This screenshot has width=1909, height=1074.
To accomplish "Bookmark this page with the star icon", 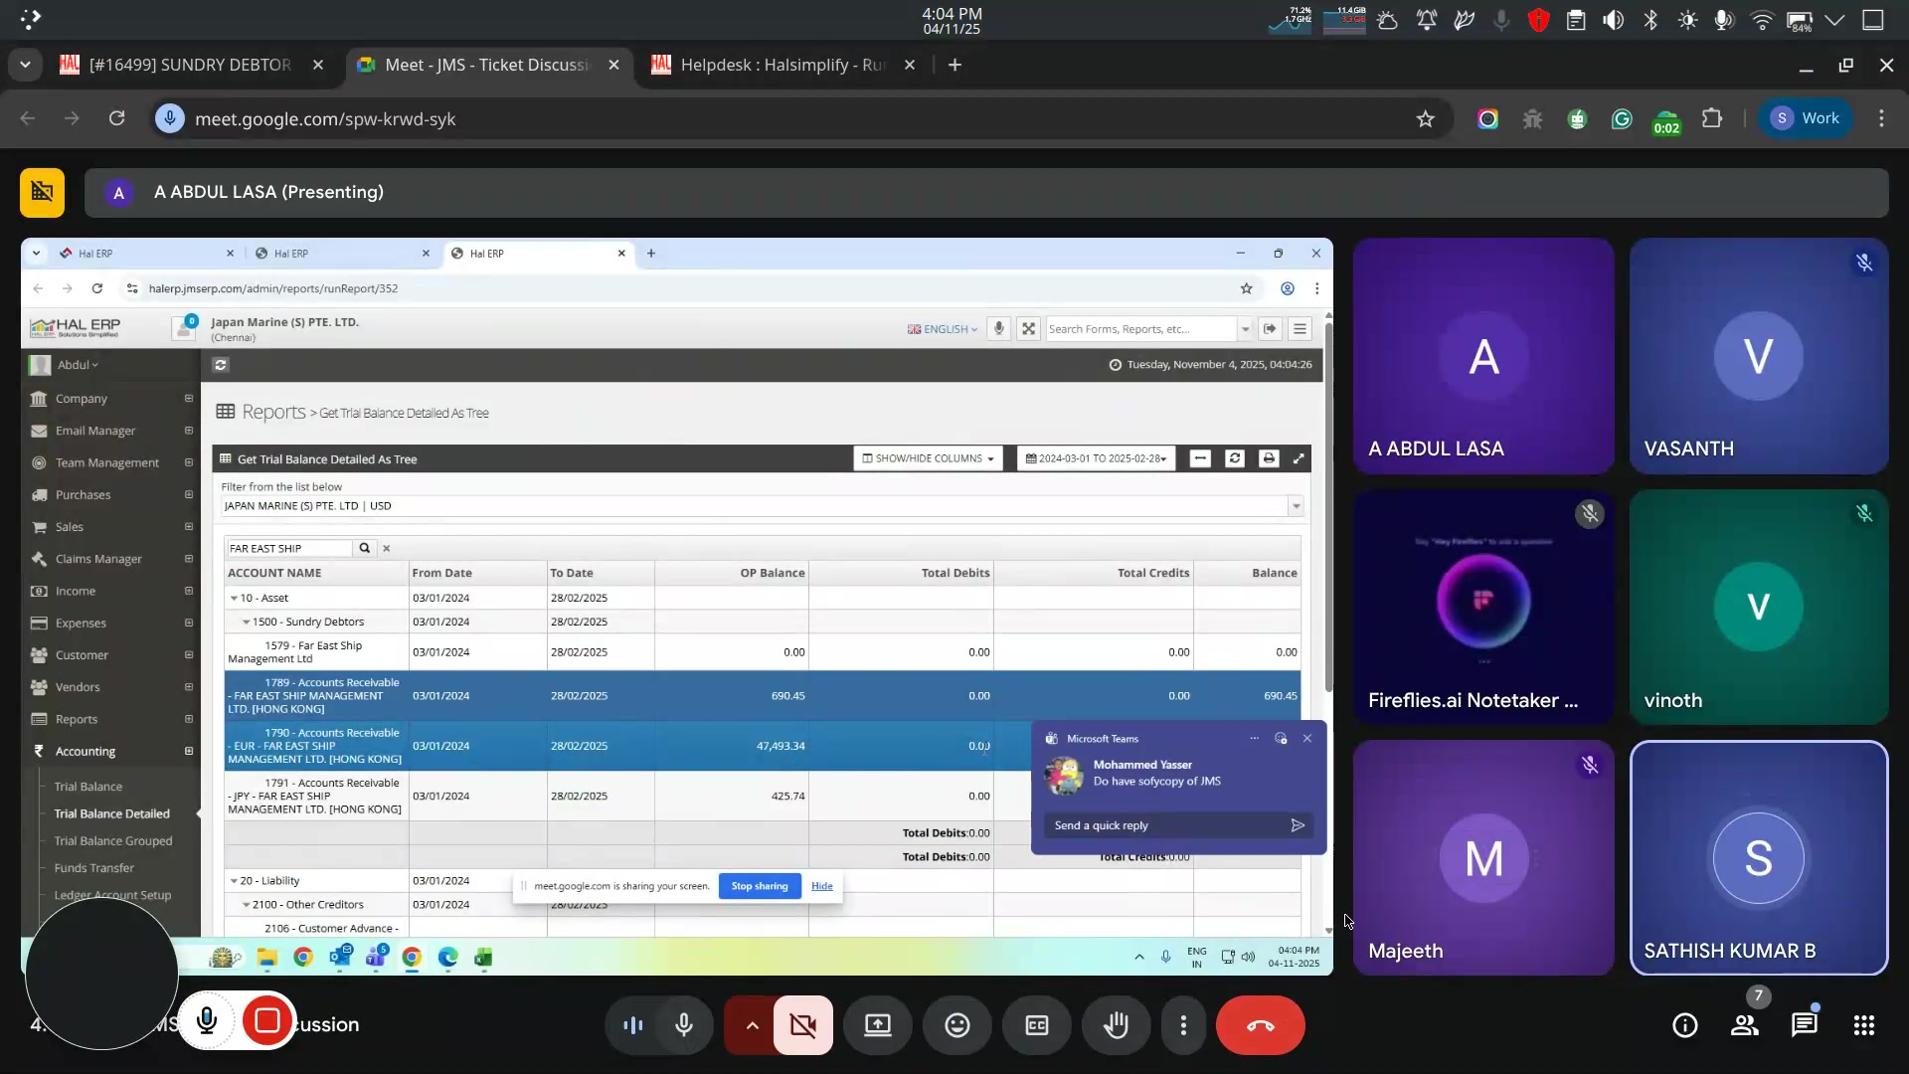I will tap(1426, 119).
